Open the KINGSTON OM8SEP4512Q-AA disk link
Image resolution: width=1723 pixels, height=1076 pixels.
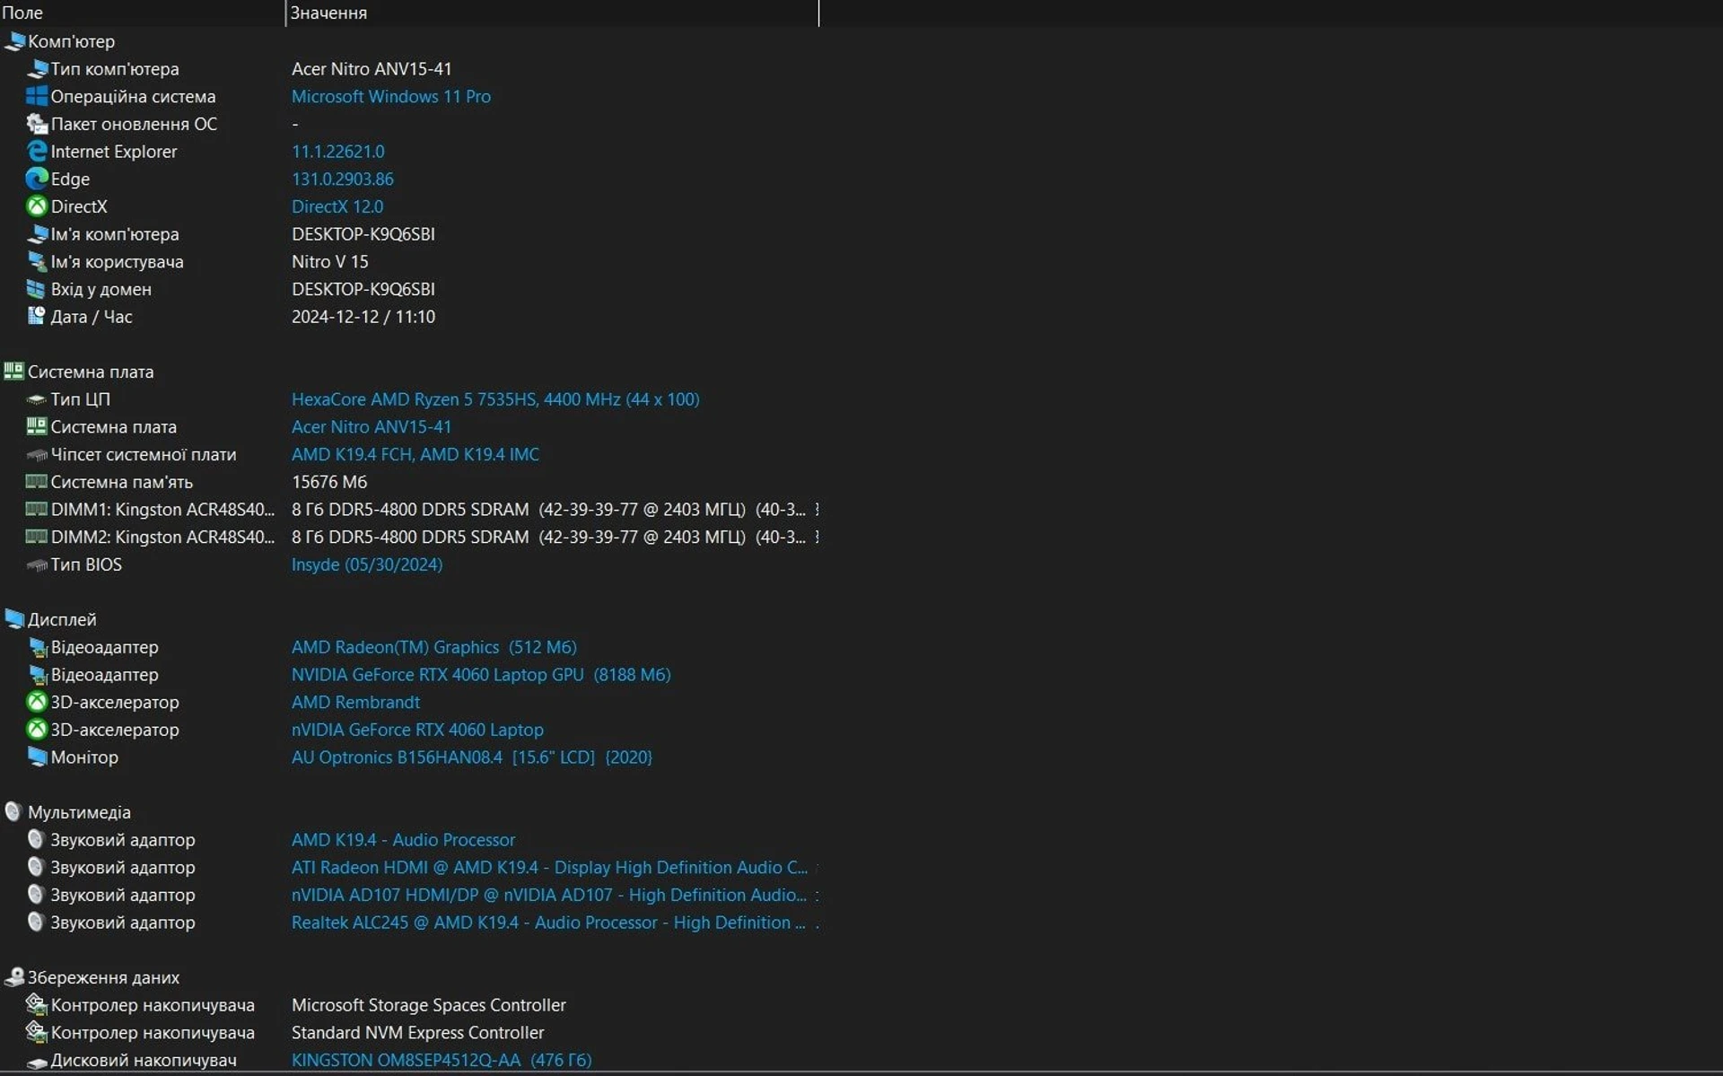pyautogui.click(x=442, y=1060)
